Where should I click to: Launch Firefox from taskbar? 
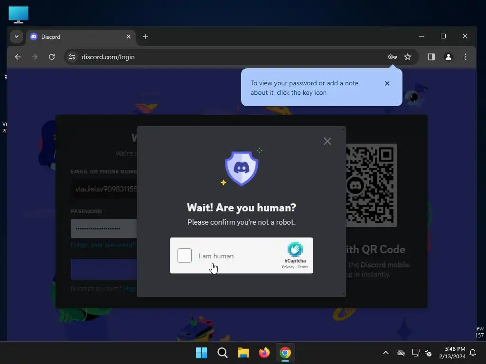tap(264, 353)
